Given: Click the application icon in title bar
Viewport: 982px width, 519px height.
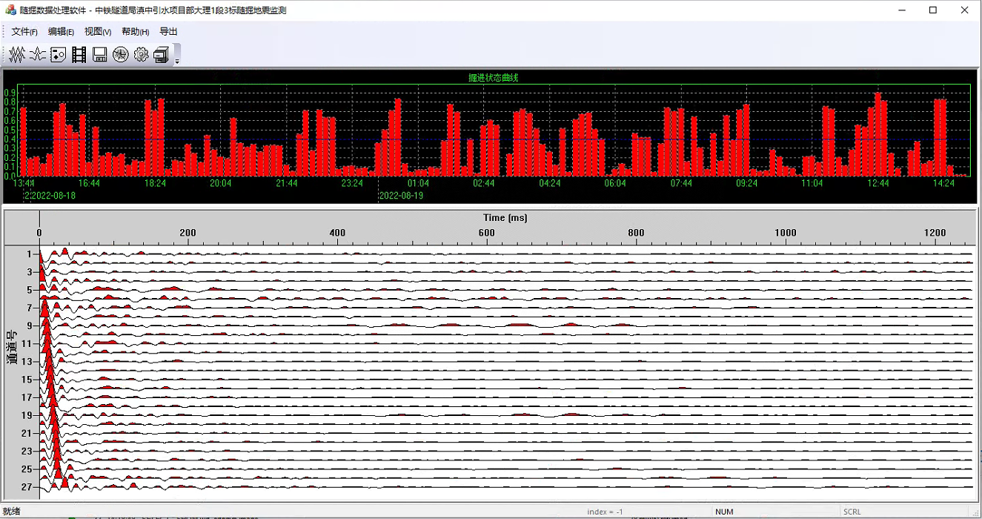Looking at the screenshot, I should [10, 10].
